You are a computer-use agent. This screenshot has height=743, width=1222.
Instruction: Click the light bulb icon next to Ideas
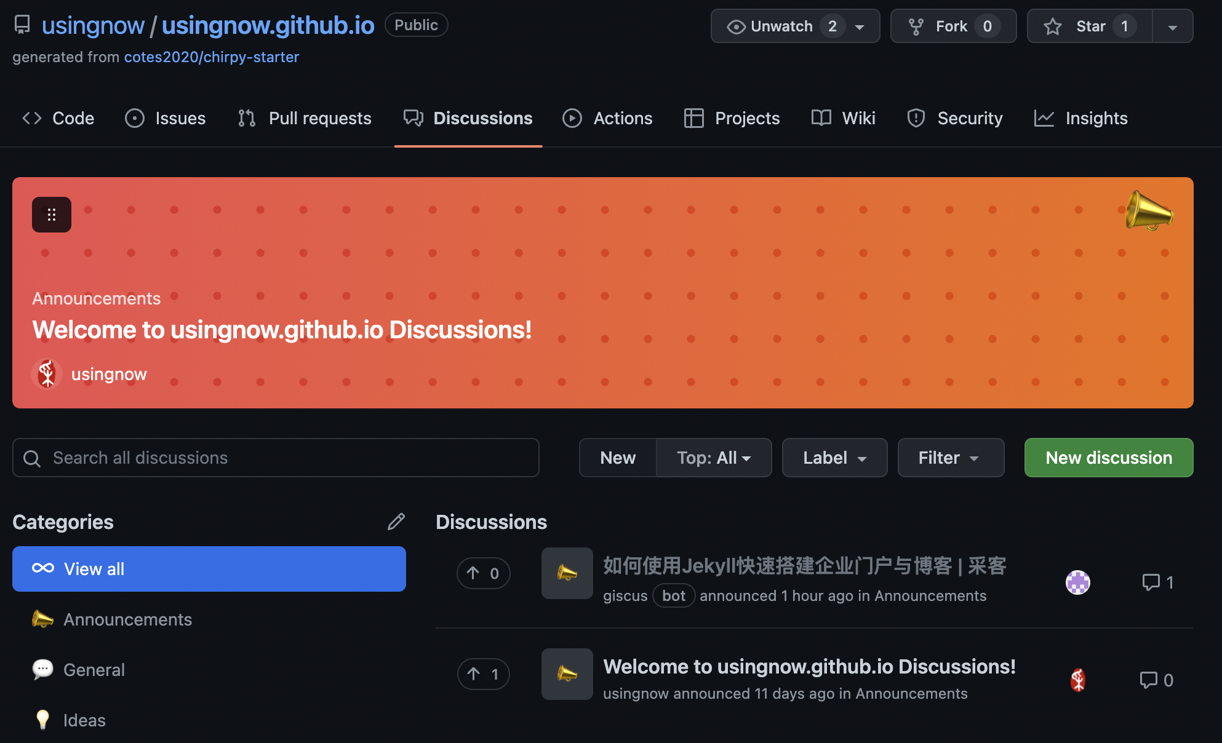42,720
